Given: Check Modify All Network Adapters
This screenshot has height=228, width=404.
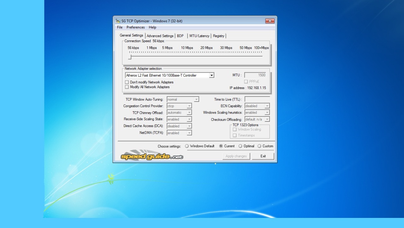Looking at the screenshot, I should (127, 87).
